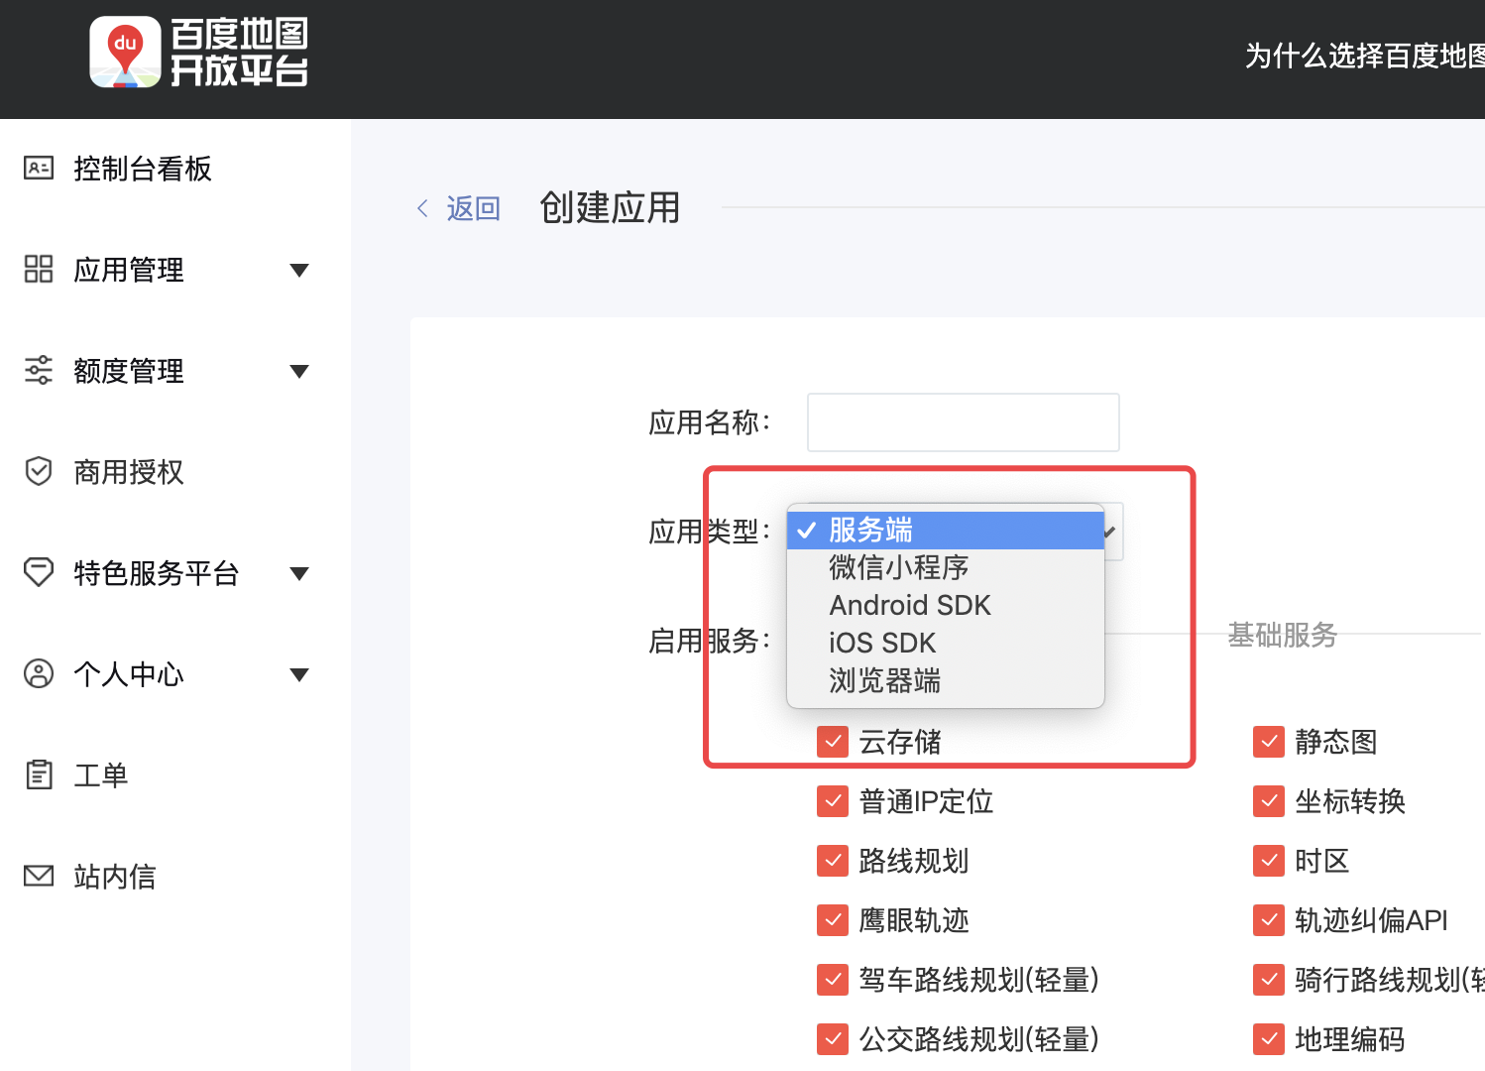Image resolution: width=1485 pixels, height=1071 pixels.
Task: Expand the 个人中心 arrow
Action: (x=299, y=674)
